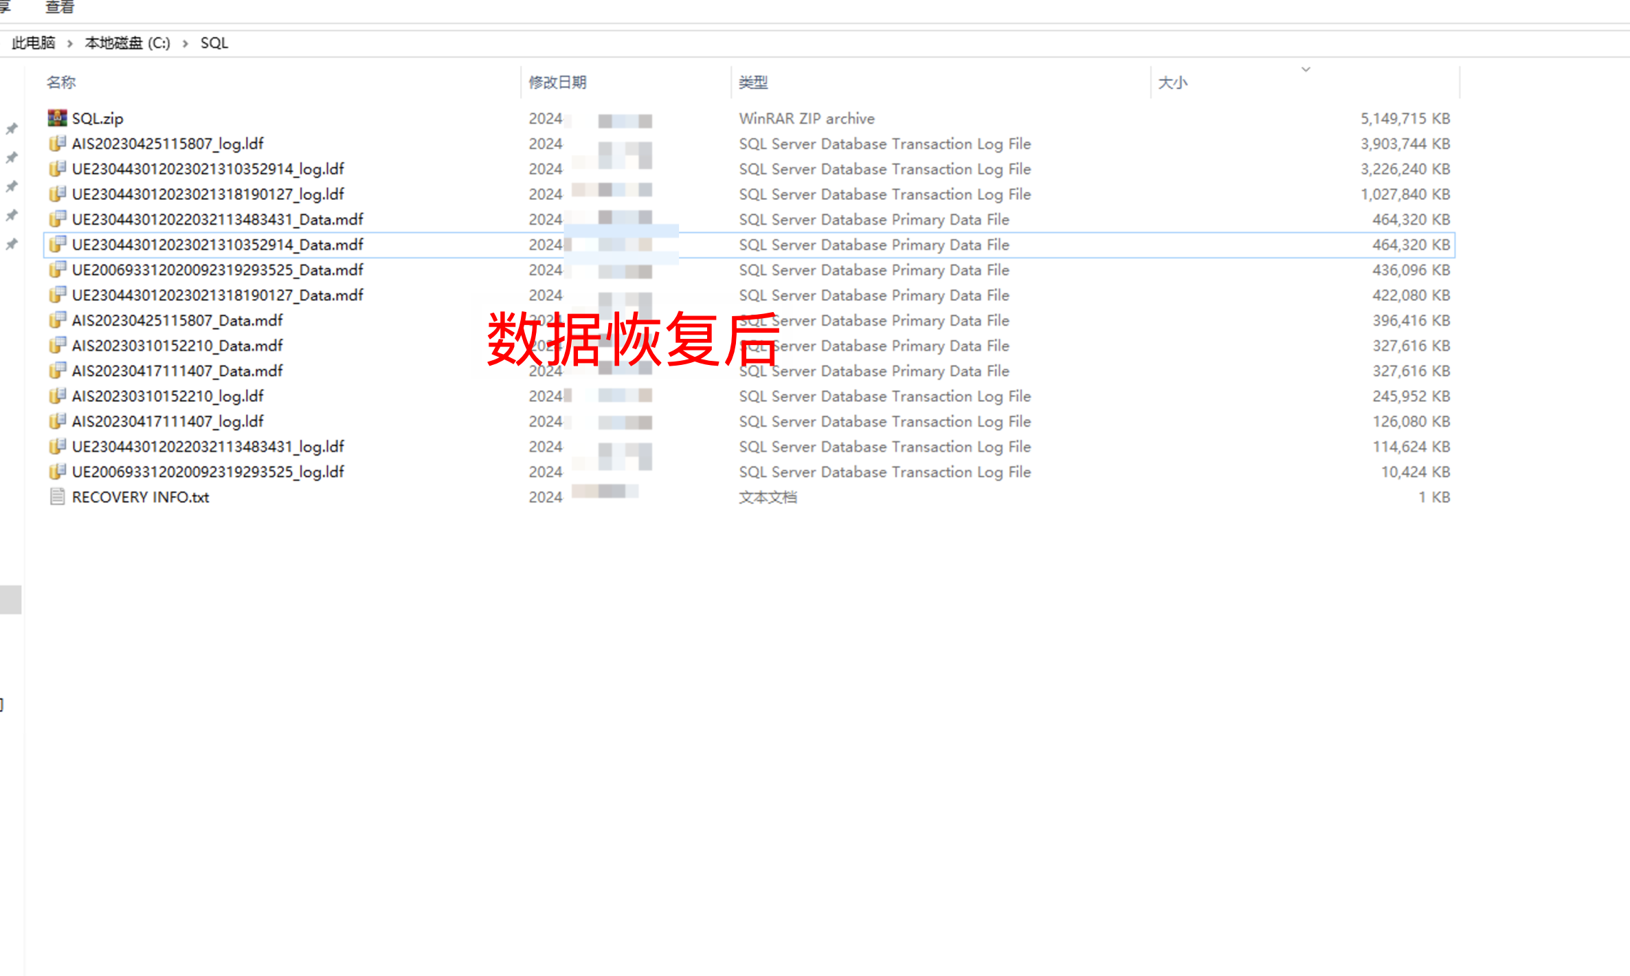Expand the breadcrumb chevron after 此电脑
Image resolution: width=1630 pixels, height=976 pixels.
click(70, 43)
